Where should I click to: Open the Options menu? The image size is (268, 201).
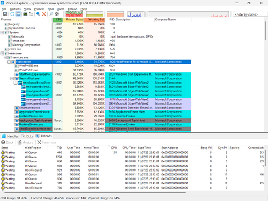click(15, 9)
